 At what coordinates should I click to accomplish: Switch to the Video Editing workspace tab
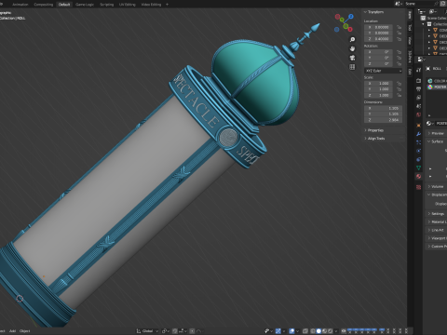coord(151,5)
